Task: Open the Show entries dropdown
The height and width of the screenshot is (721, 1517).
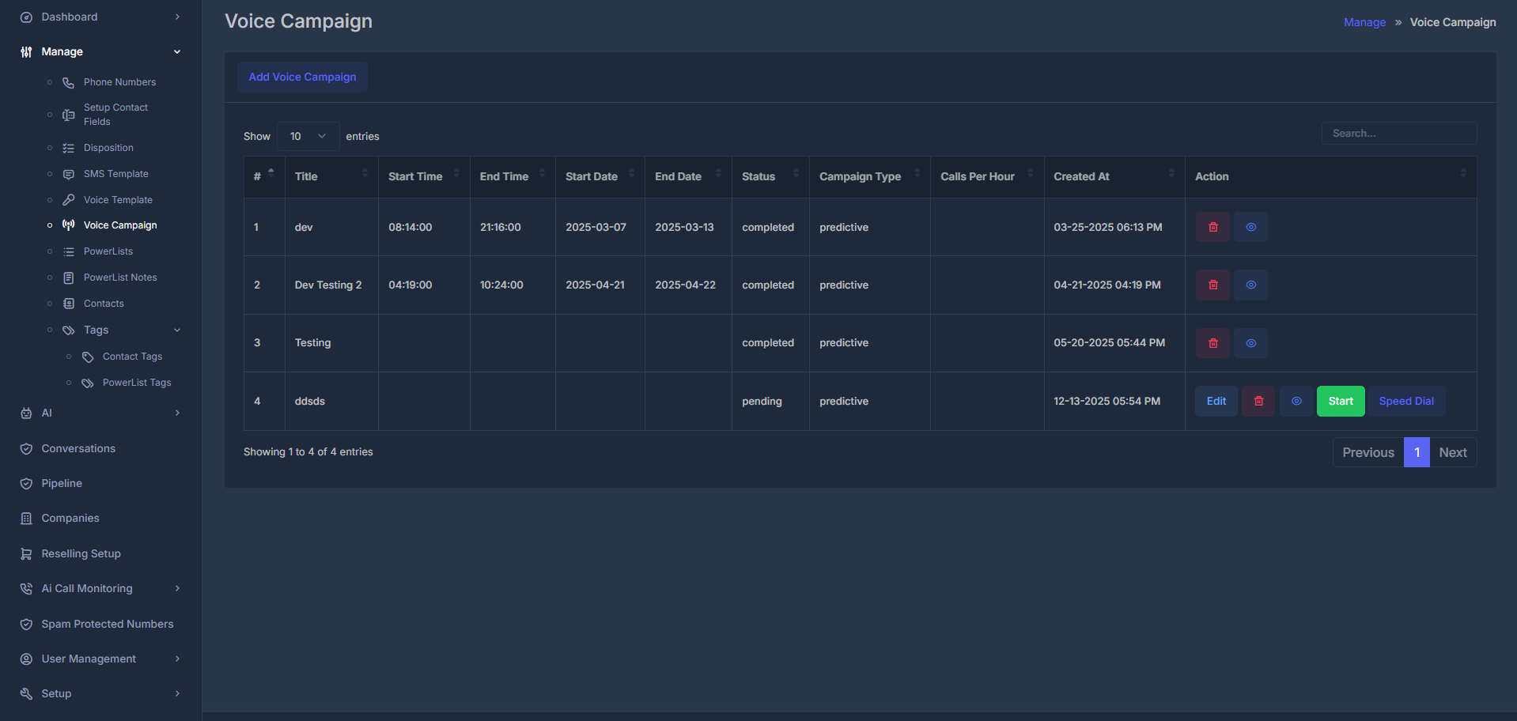Action: point(308,136)
